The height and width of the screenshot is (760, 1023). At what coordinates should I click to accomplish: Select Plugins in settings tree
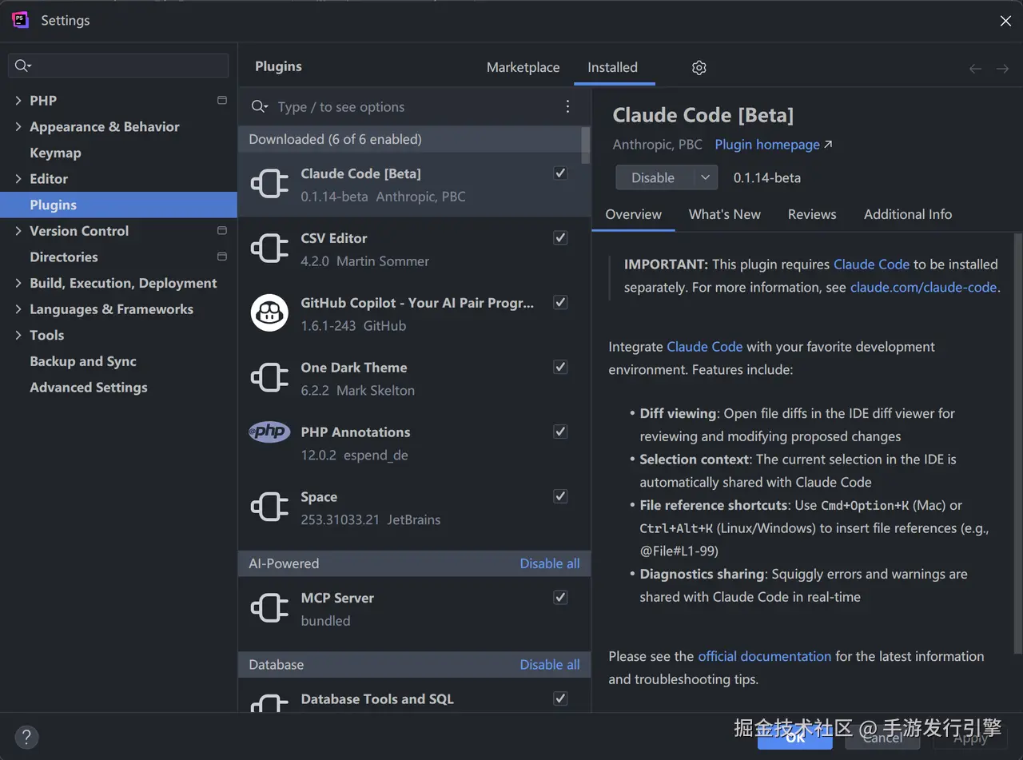118,205
